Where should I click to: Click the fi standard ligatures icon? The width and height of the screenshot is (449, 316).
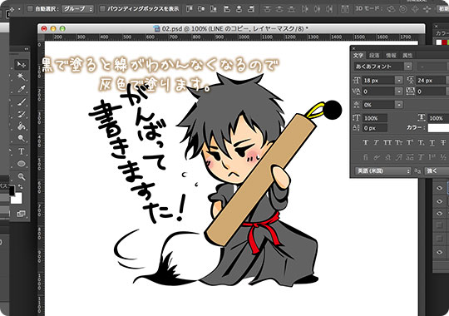click(365, 157)
